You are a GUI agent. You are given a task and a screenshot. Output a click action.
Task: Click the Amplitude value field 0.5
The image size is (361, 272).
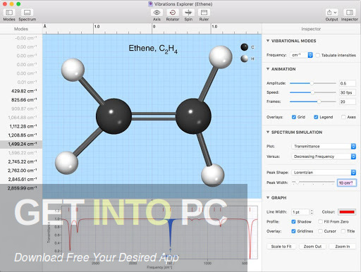(x=348, y=83)
